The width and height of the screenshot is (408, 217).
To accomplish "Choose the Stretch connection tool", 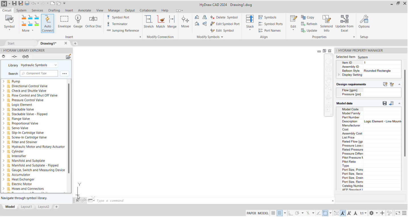I will point(148,22).
